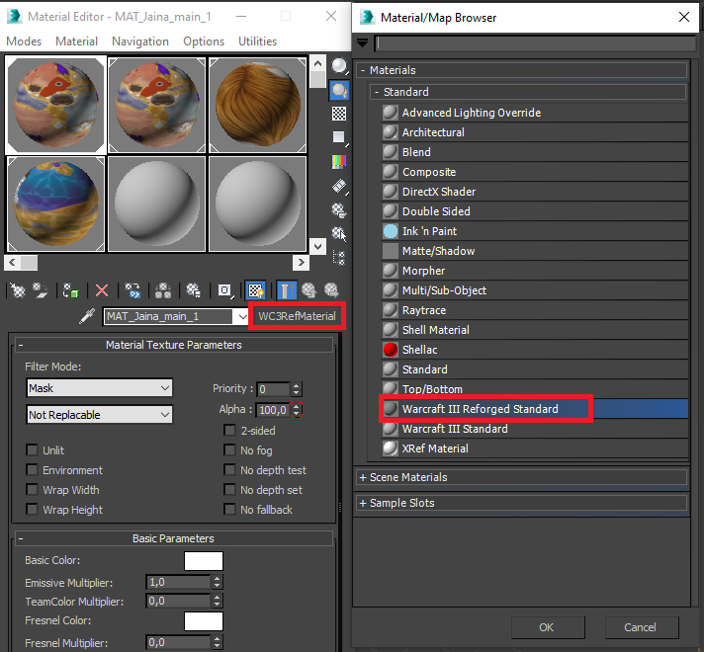
Task: Select the Multi/Sub-Object material
Action: (535, 290)
